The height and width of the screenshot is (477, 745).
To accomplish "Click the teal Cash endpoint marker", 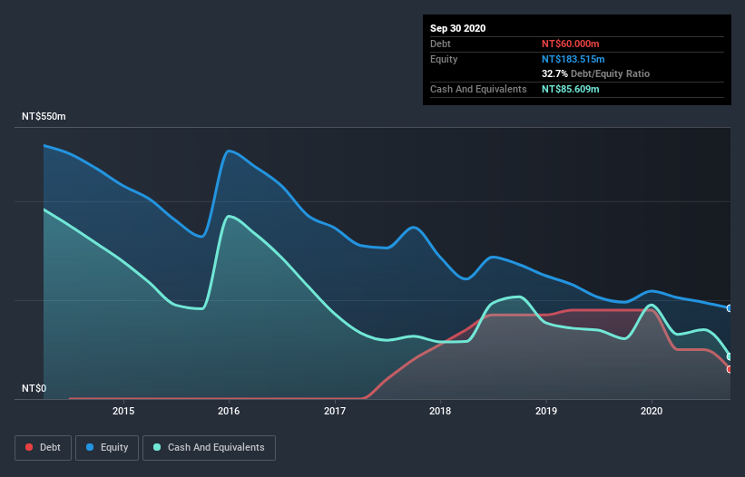I will [730, 356].
